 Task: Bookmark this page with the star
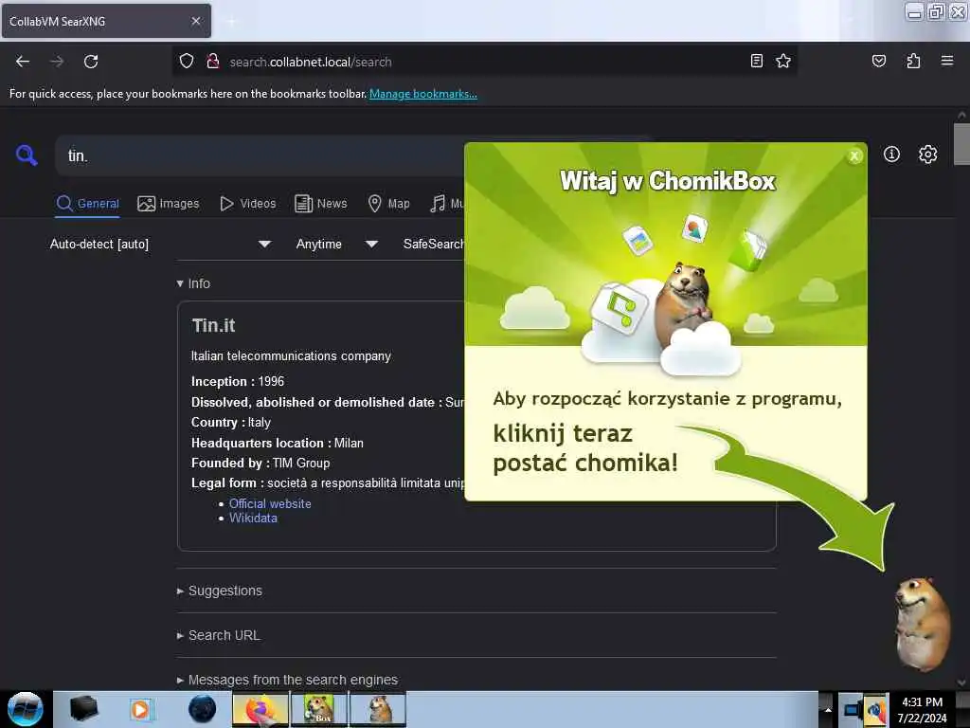coord(783,62)
